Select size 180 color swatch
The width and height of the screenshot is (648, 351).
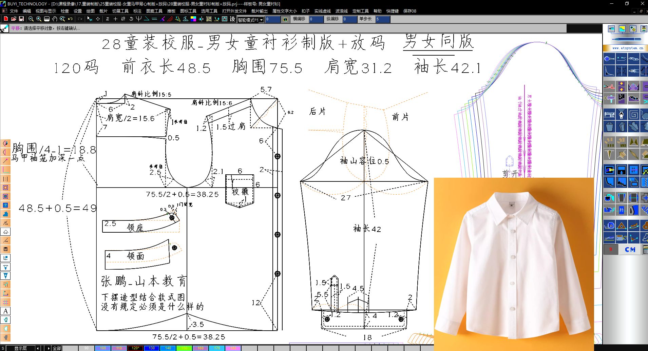pyautogui.click(x=233, y=348)
